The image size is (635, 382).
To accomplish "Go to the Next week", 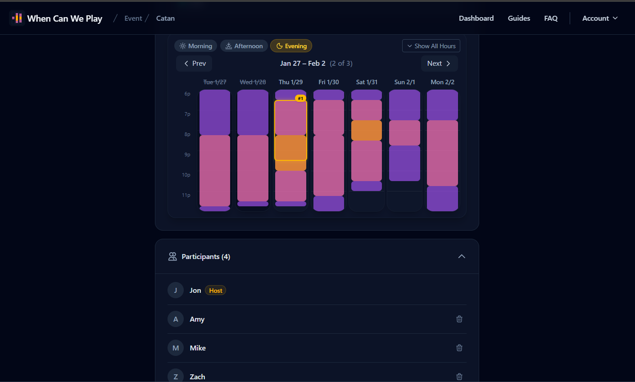I will pyautogui.click(x=439, y=64).
